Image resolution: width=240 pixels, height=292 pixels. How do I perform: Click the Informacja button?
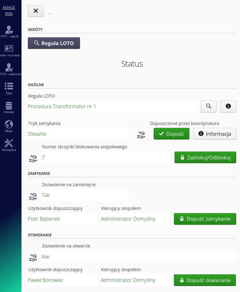pos(215,134)
